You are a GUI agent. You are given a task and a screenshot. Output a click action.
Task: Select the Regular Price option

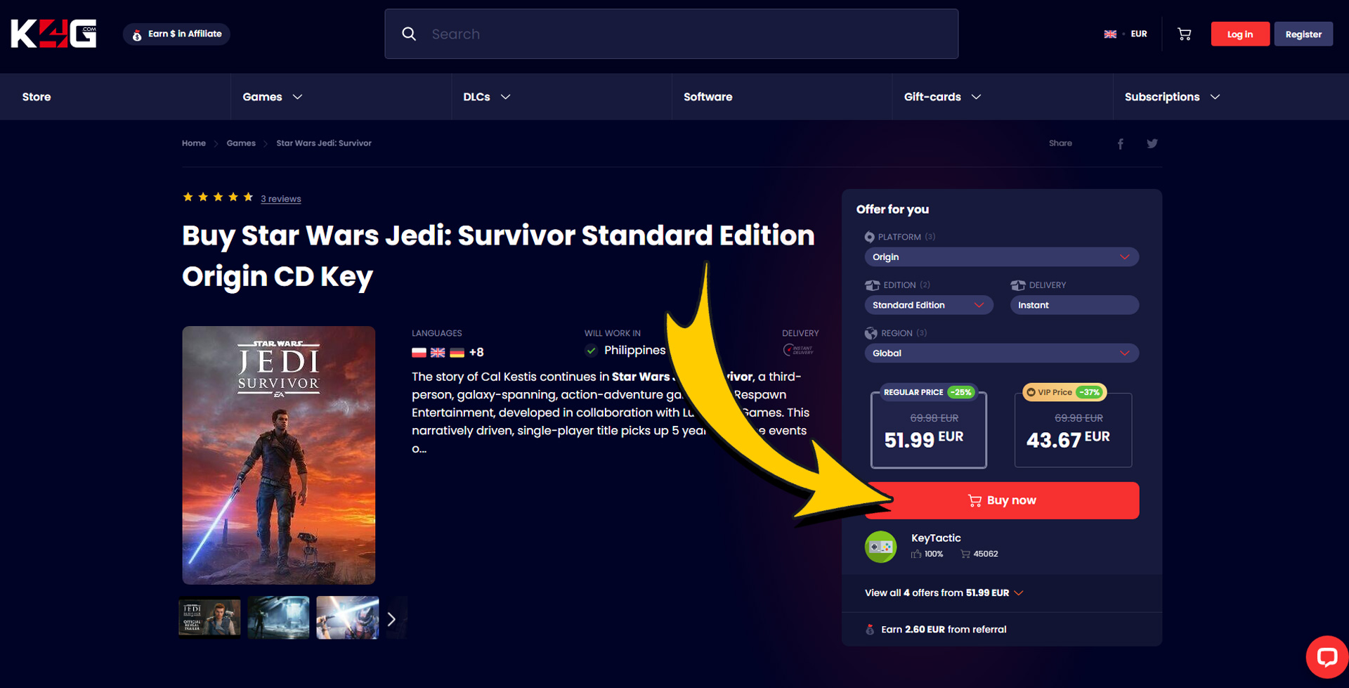[928, 430]
